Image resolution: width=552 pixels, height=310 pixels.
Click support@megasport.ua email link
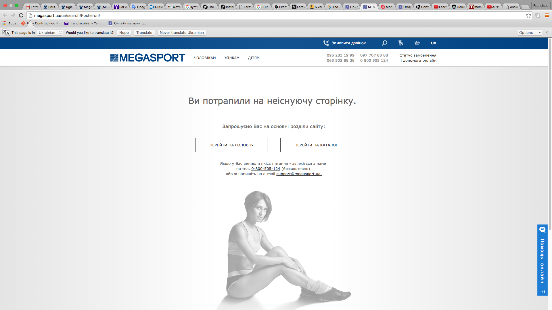coord(299,174)
